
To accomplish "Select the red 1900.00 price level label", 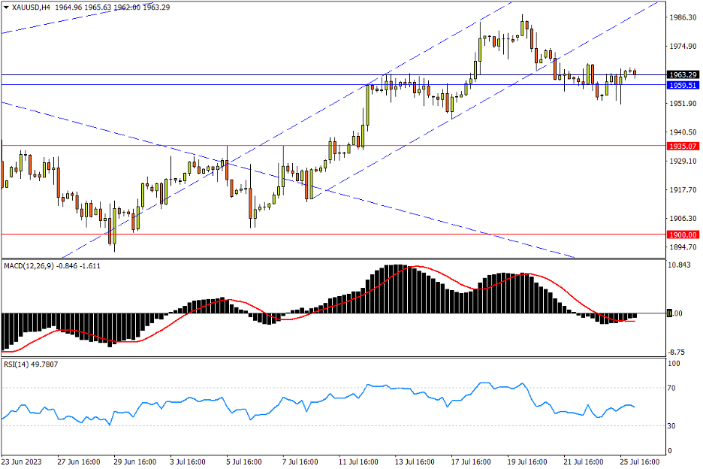I will tap(683, 234).
